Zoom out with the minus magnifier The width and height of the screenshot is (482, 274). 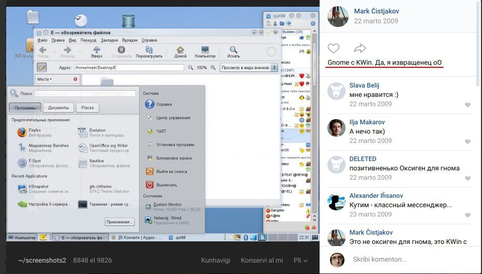point(190,67)
